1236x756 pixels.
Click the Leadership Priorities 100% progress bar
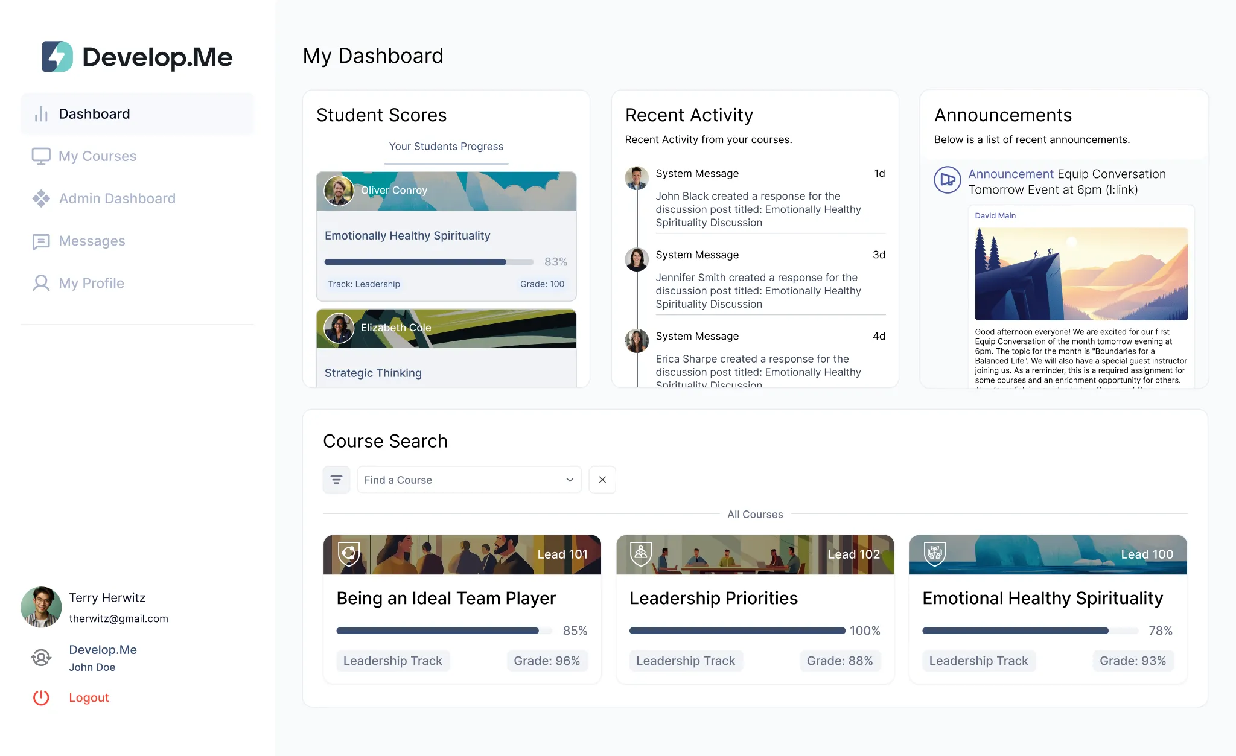[x=736, y=631]
